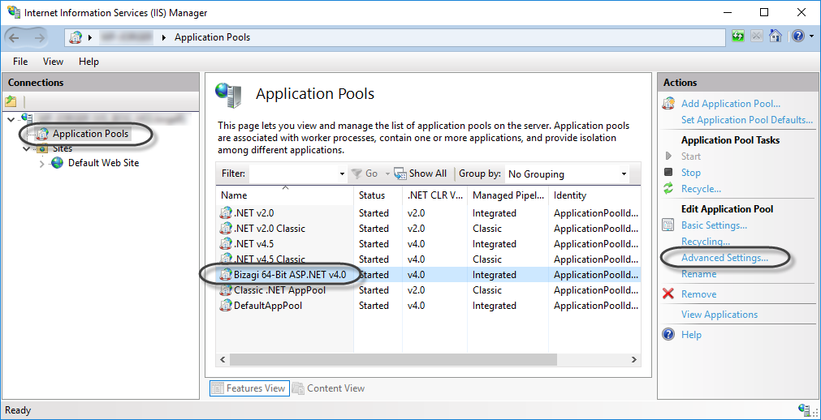
Task: Click into the Filter text field
Action: coord(292,174)
